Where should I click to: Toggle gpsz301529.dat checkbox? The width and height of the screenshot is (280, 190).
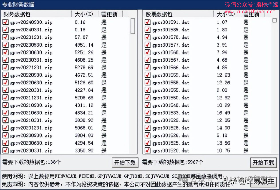click(x=147, y=120)
